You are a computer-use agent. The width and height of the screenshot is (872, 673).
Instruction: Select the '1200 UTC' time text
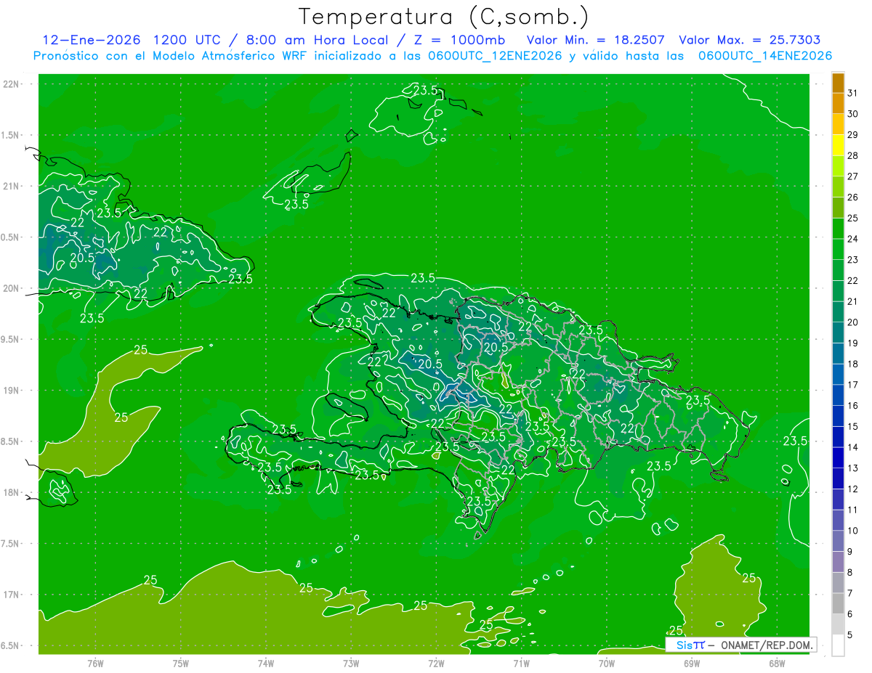pyautogui.click(x=187, y=40)
